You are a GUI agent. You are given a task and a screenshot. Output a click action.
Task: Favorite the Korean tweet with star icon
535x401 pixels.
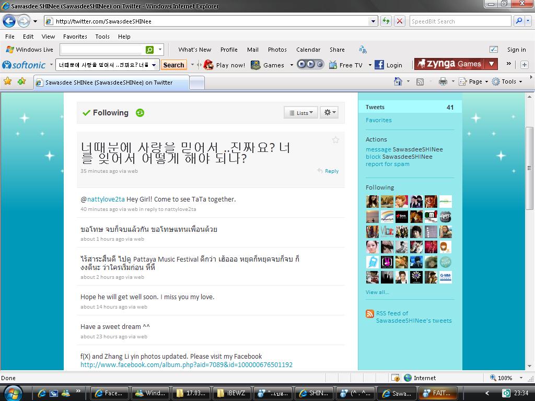(335, 140)
